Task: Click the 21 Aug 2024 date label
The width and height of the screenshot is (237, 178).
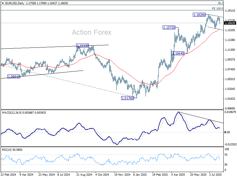Action: tap(84, 174)
